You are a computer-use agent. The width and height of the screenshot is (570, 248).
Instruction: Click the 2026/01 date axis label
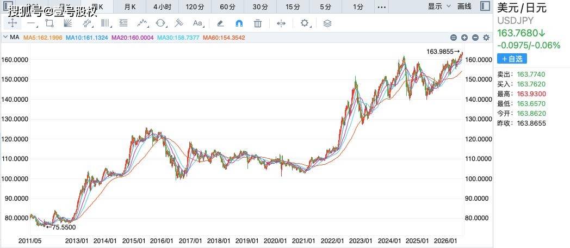[445, 241]
